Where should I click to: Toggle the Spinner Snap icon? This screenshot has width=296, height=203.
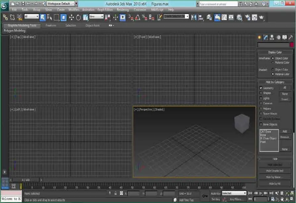point(152,18)
